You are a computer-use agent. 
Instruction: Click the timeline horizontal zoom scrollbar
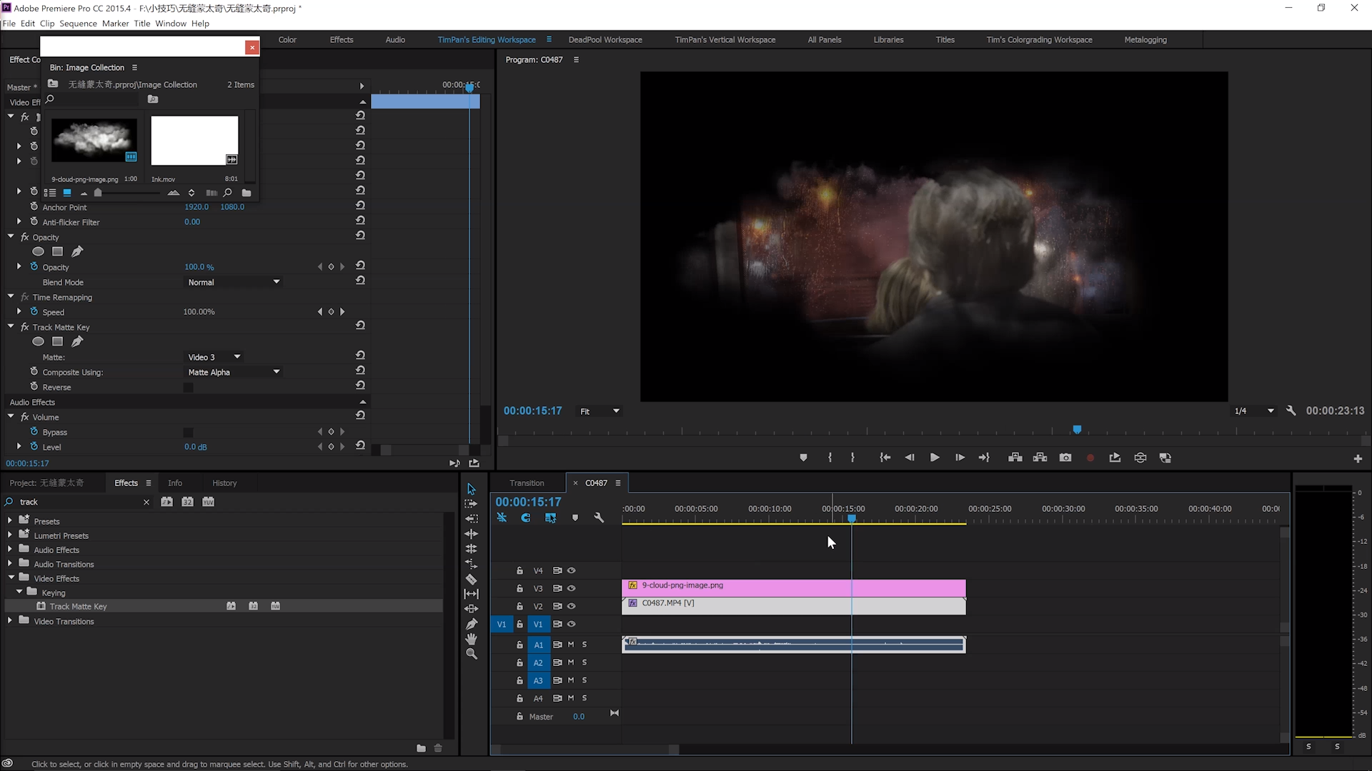[x=585, y=750]
